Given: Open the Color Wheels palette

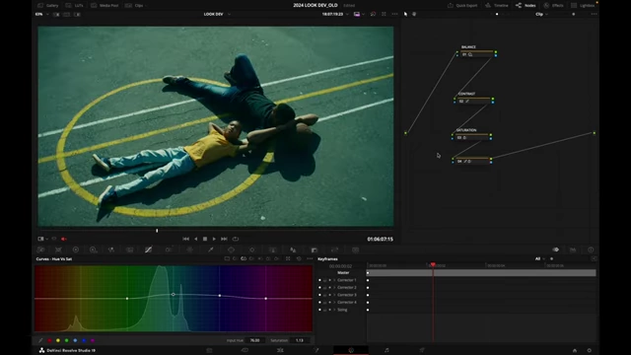Looking at the screenshot, I should pyautogui.click(x=76, y=249).
